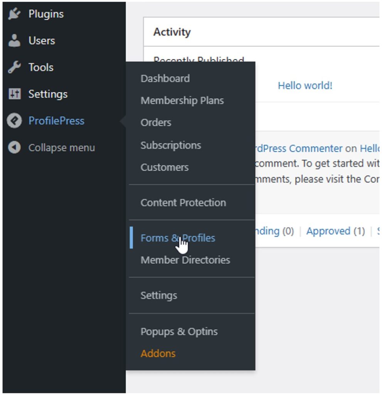Click the Tools wrench icon
This screenshot has width=382, height=395.
click(x=14, y=67)
